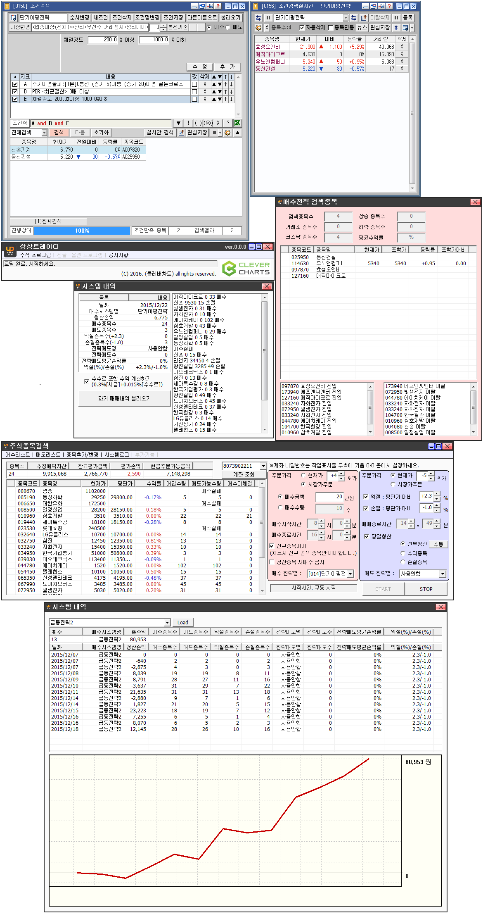Click the 100% progress bar in 진행상태
This screenshot has height=914, width=483.
coord(82,231)
